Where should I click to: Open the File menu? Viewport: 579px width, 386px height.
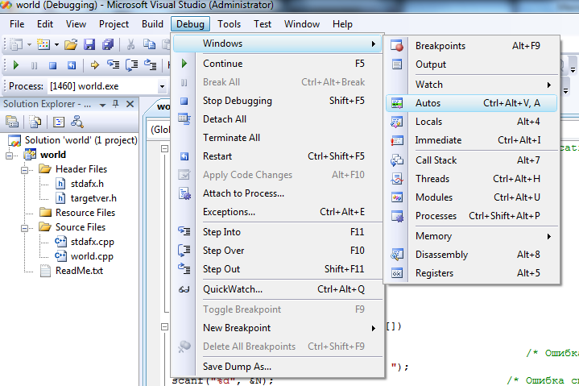17,24
